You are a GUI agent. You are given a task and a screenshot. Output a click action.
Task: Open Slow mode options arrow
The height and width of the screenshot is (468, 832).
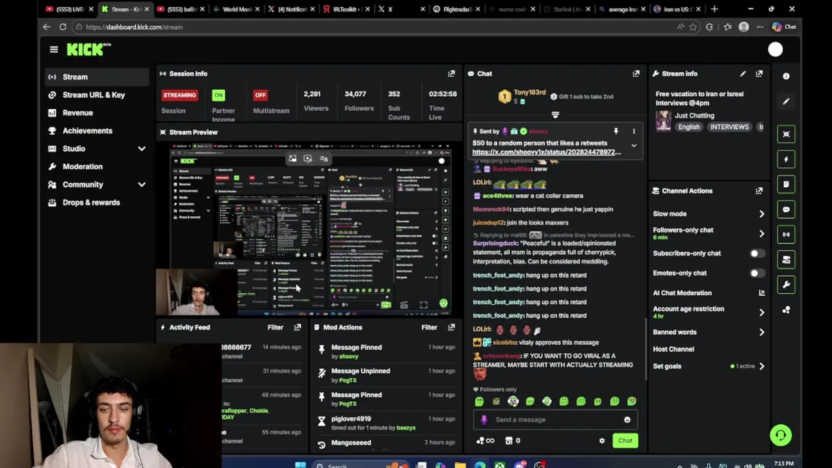(762, 214)
